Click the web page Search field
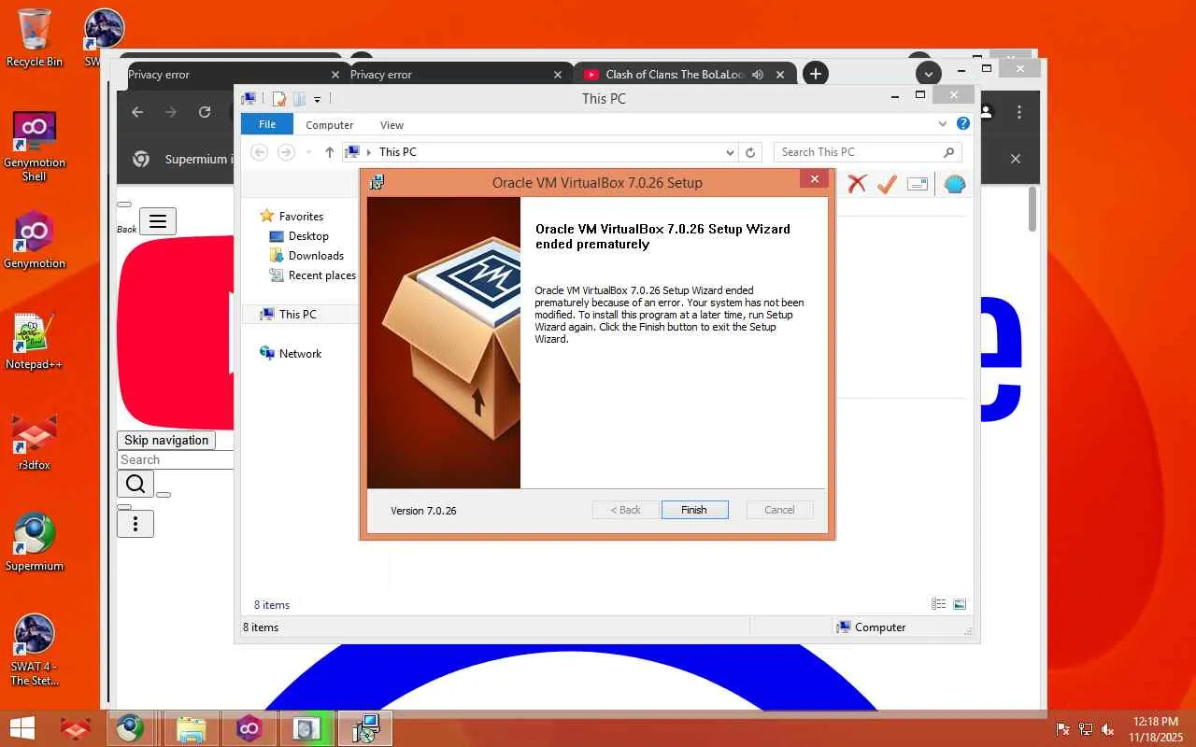 (175, 460)
